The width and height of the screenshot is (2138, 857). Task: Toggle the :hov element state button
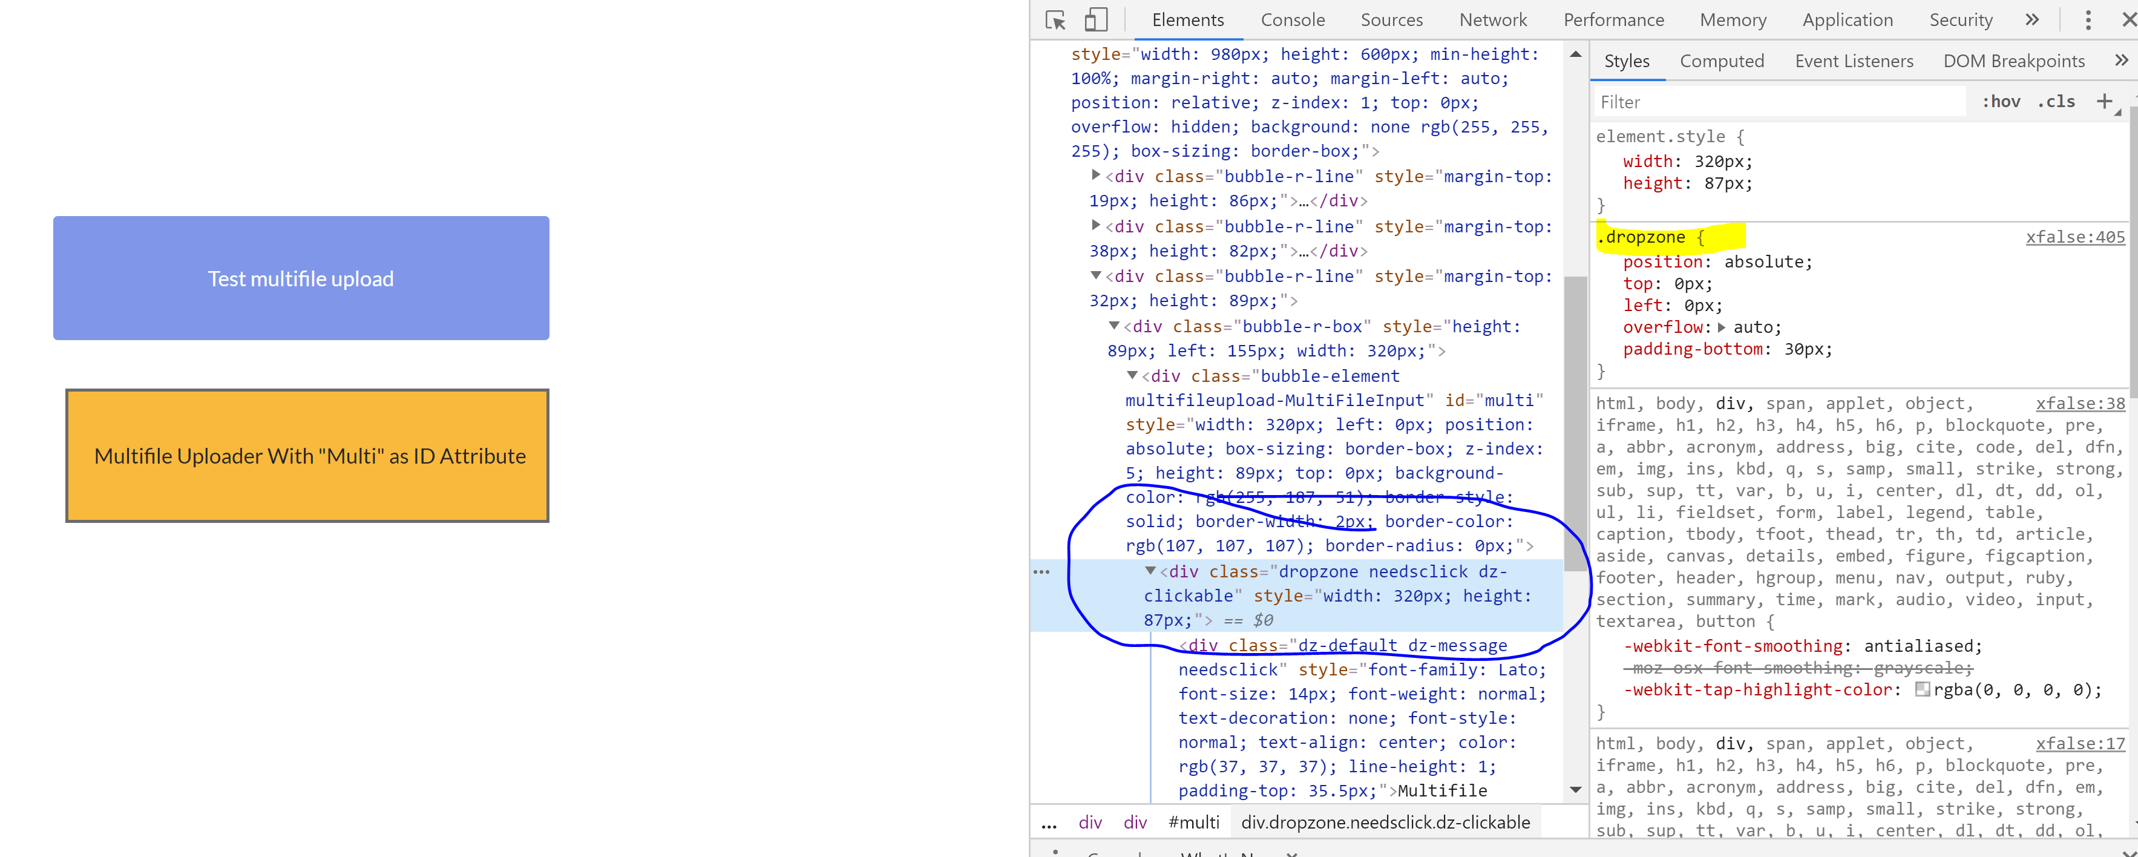[x=2001, y=102]
